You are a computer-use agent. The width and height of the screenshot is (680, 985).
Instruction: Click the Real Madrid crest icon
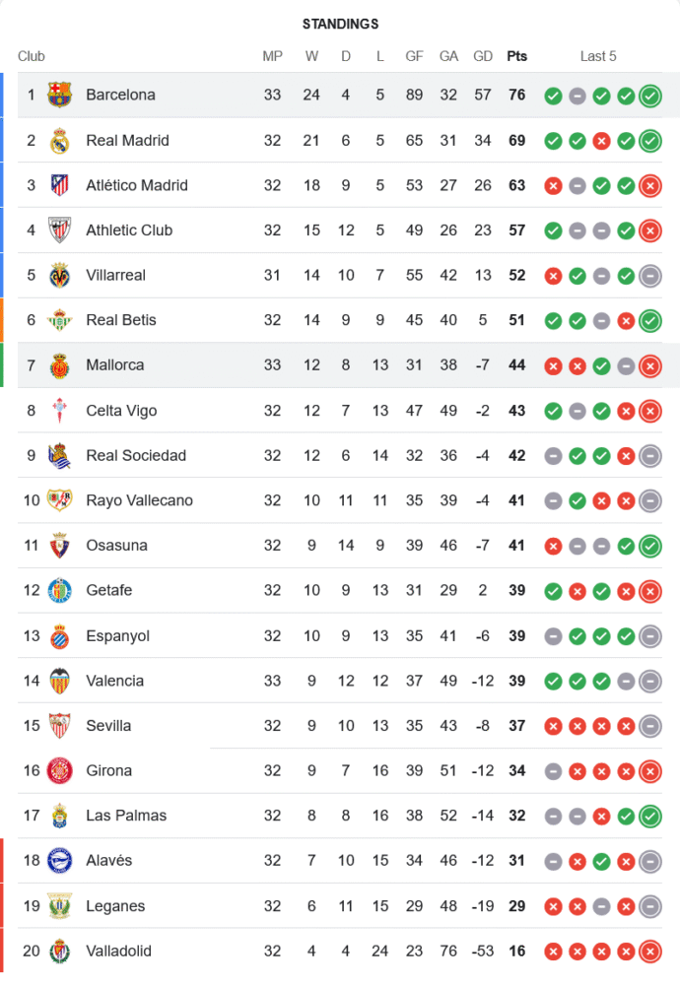click(x=60, y=141)
